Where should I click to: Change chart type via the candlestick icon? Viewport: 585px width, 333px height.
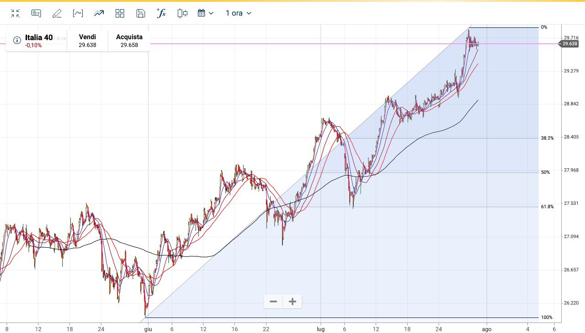click(x=182, y=13)
